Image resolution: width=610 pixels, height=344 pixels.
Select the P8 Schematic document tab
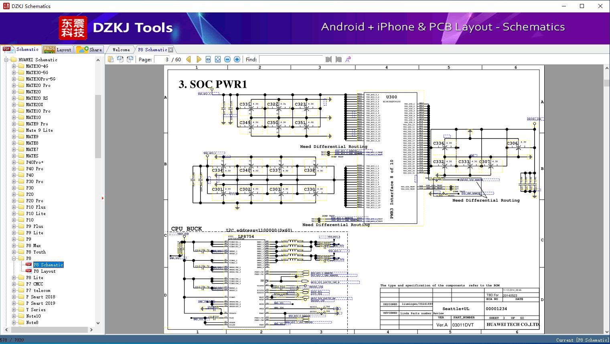click(152, 50)
